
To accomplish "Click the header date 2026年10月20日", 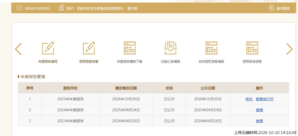I will tap(38, 8).
